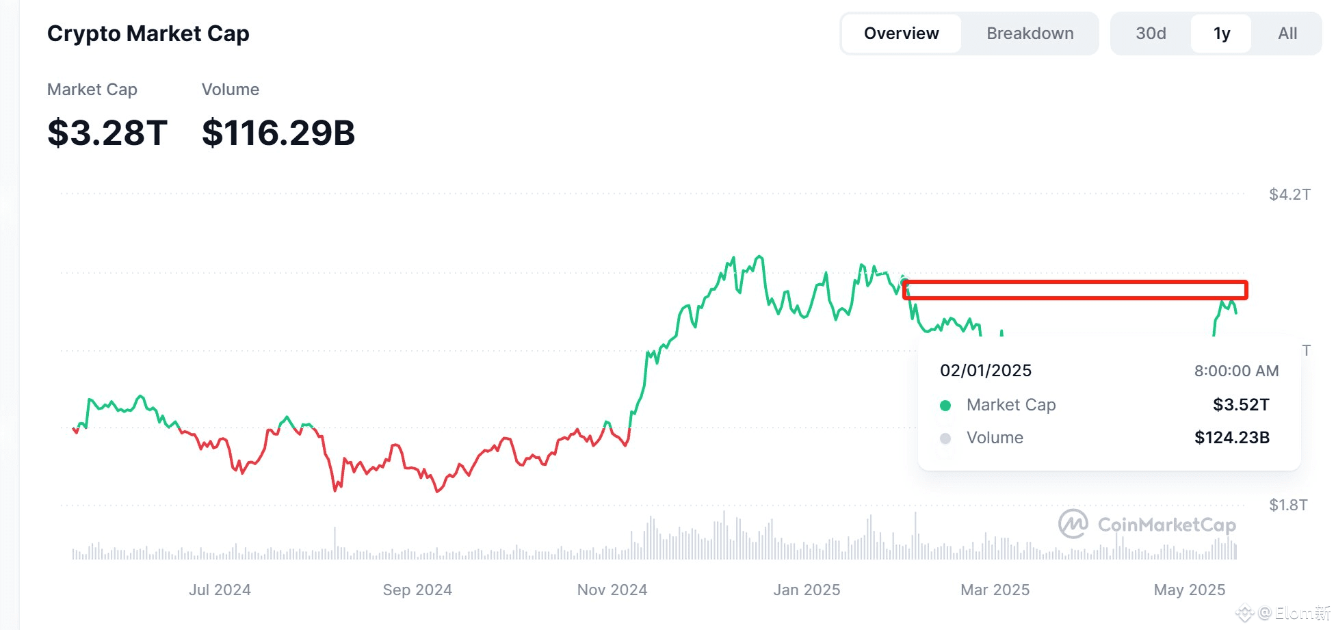Click the green Market Cap legend dot

(945, 404)
